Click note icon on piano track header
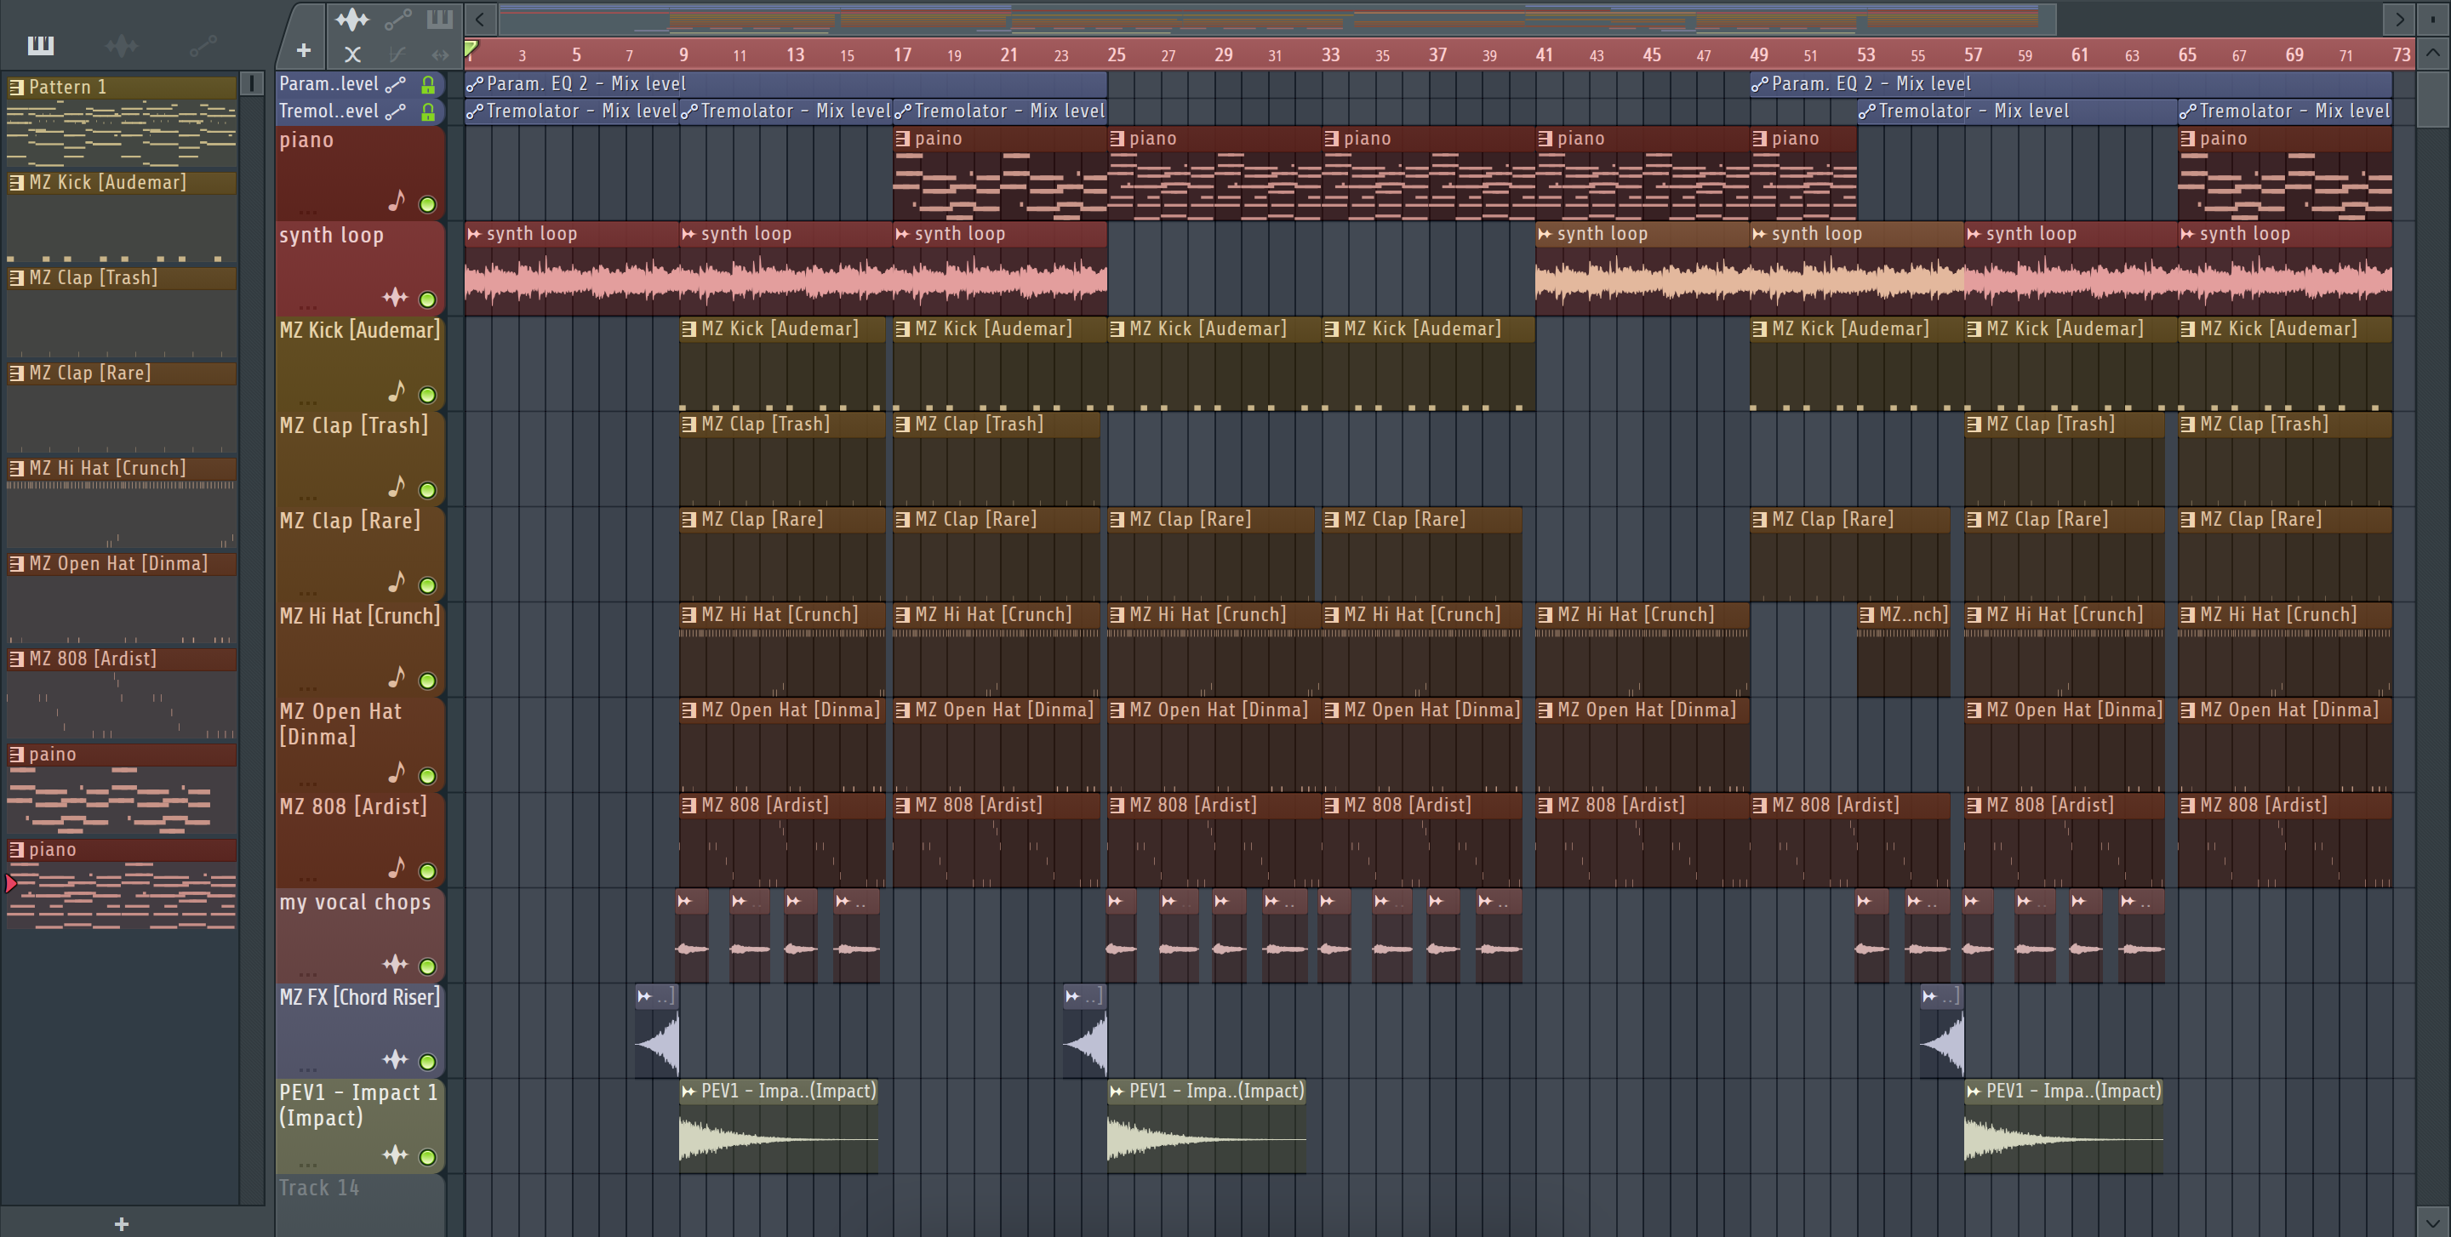The width and height of the screenshot is (2451, 1237). [397, 201]
